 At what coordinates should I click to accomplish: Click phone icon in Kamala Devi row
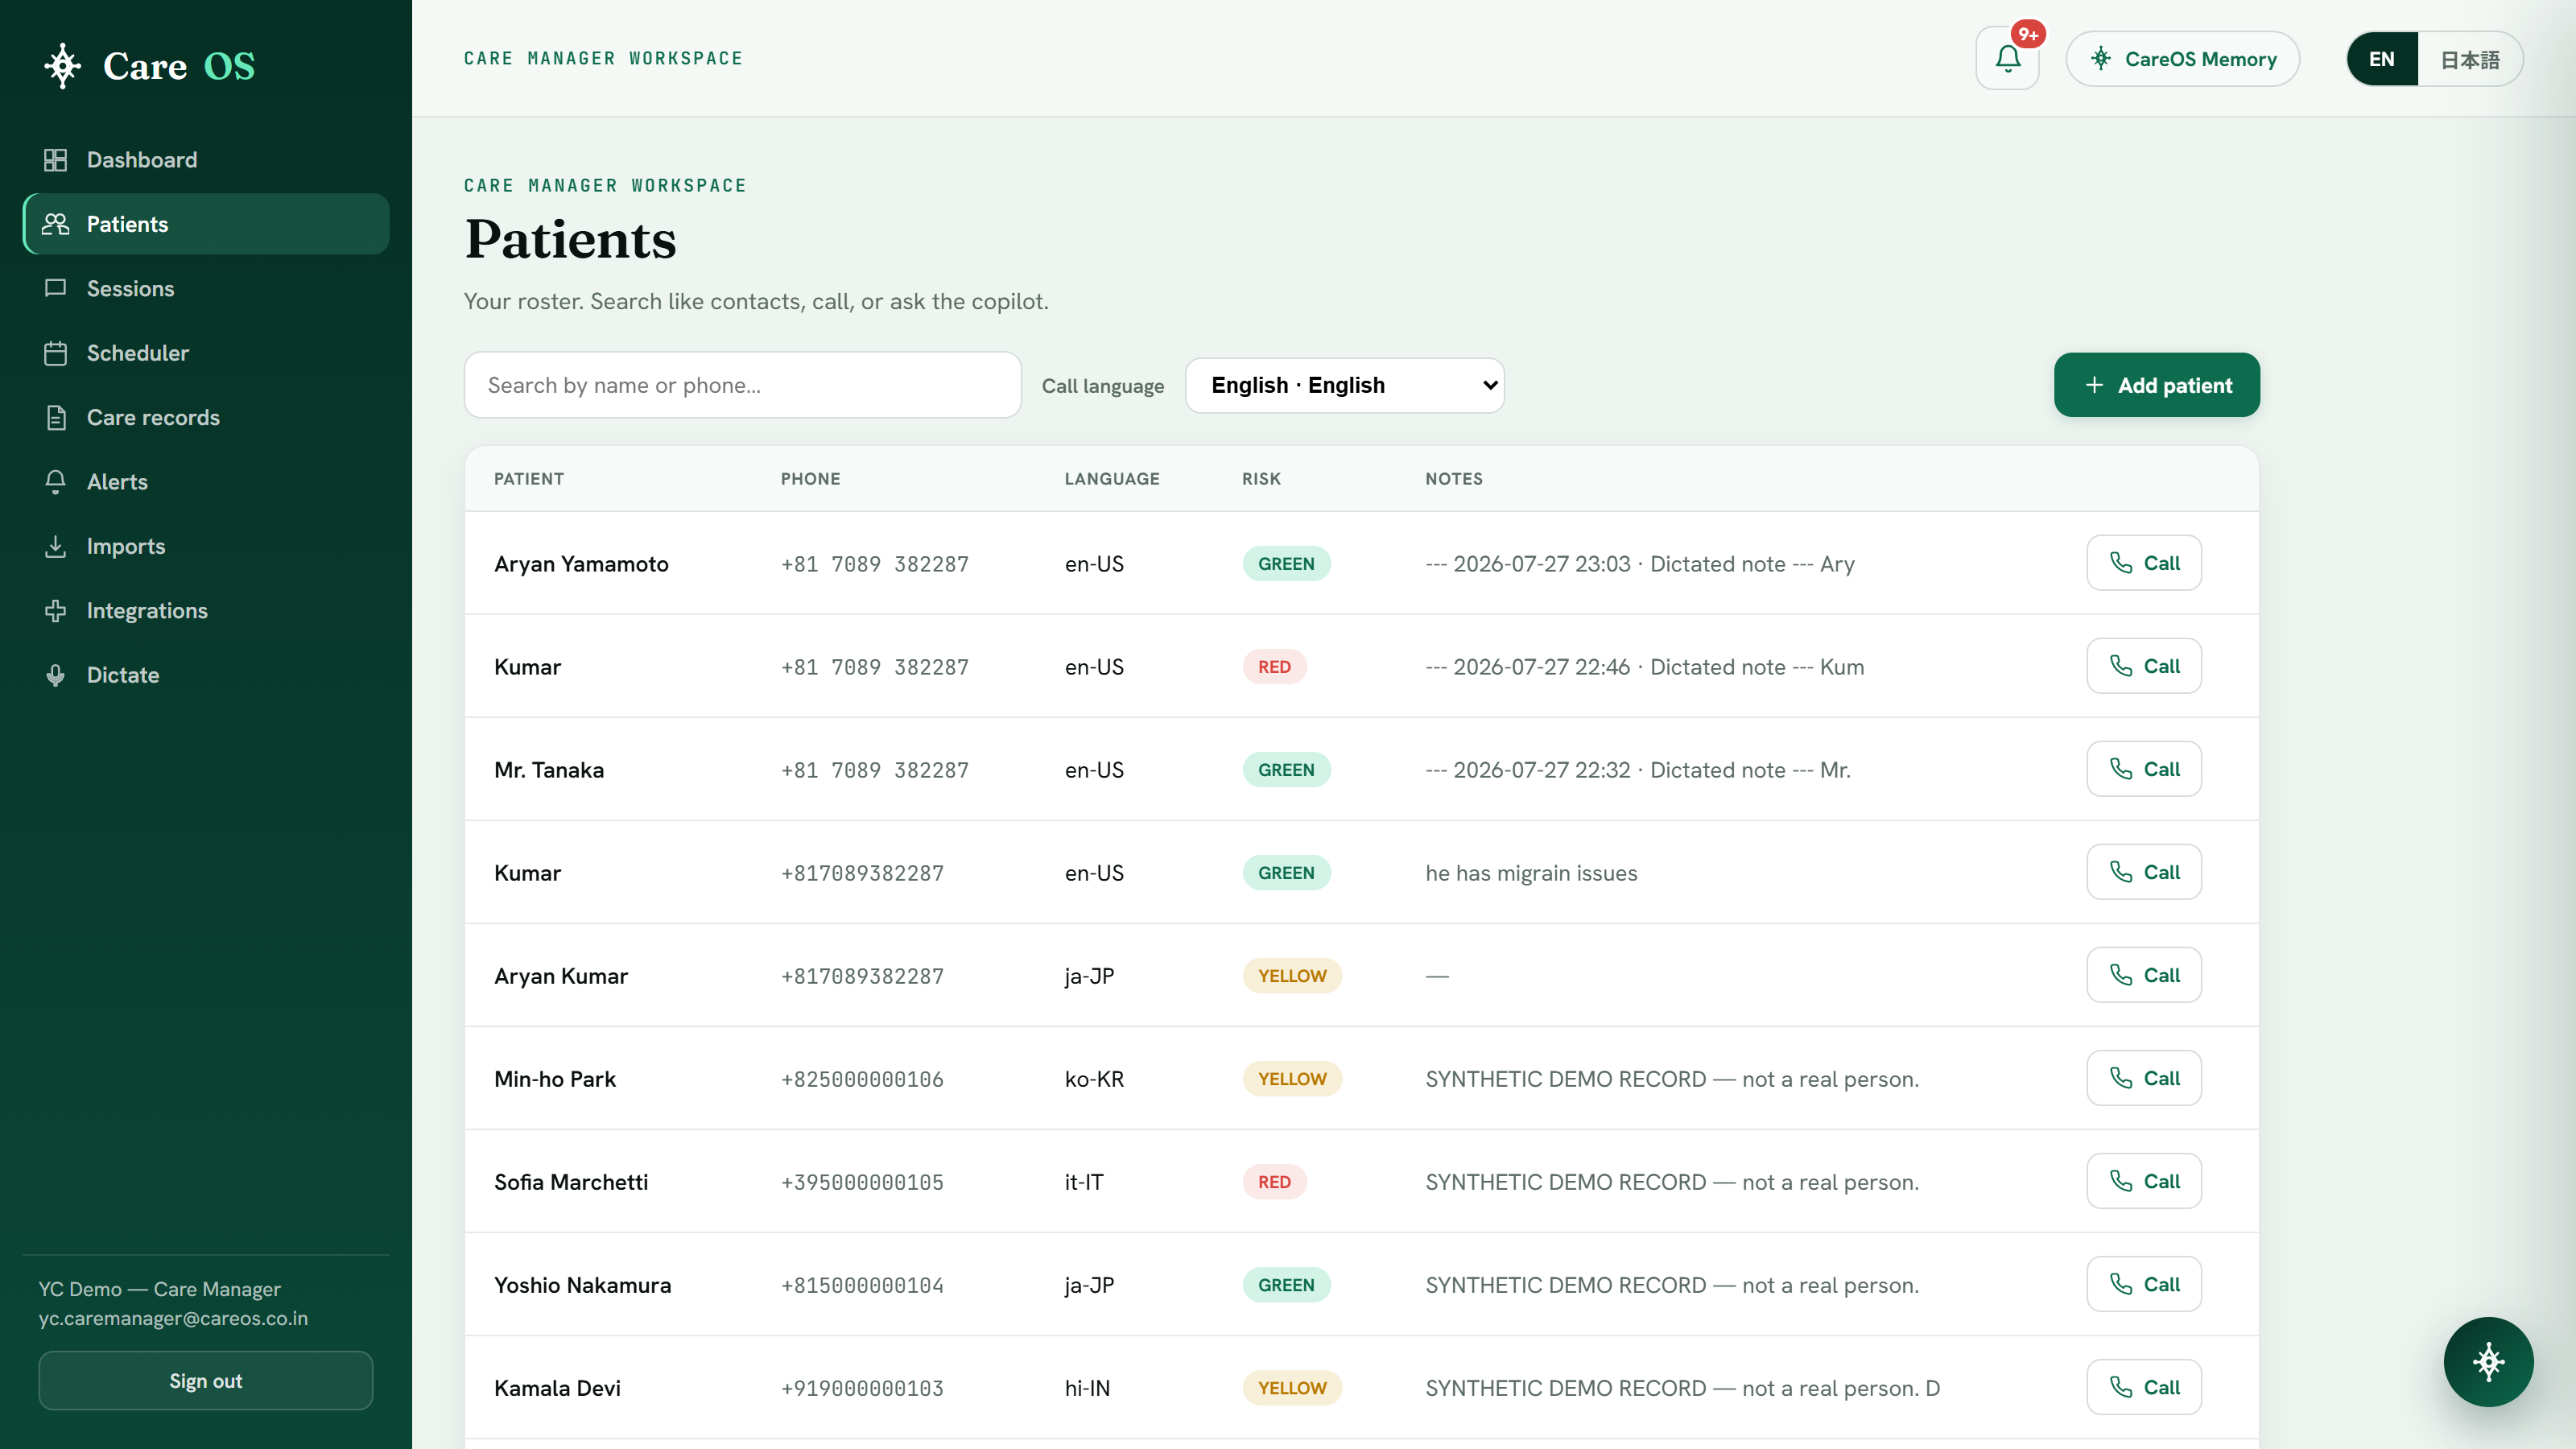(2121, 1387)
